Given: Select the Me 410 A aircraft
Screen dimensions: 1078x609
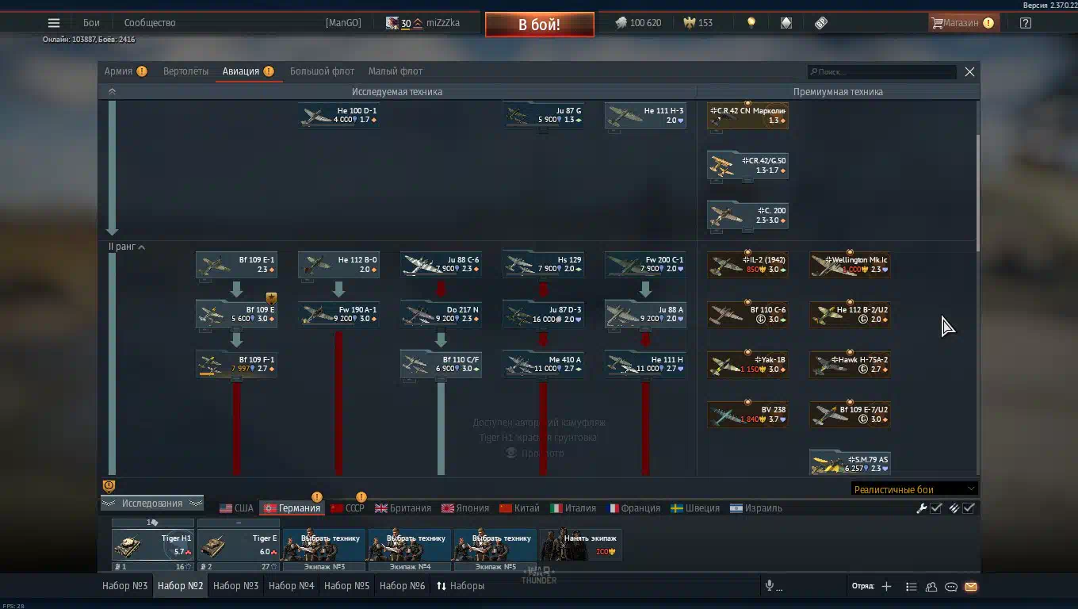Looking at the screenshot, I should (x=543, y=364).
